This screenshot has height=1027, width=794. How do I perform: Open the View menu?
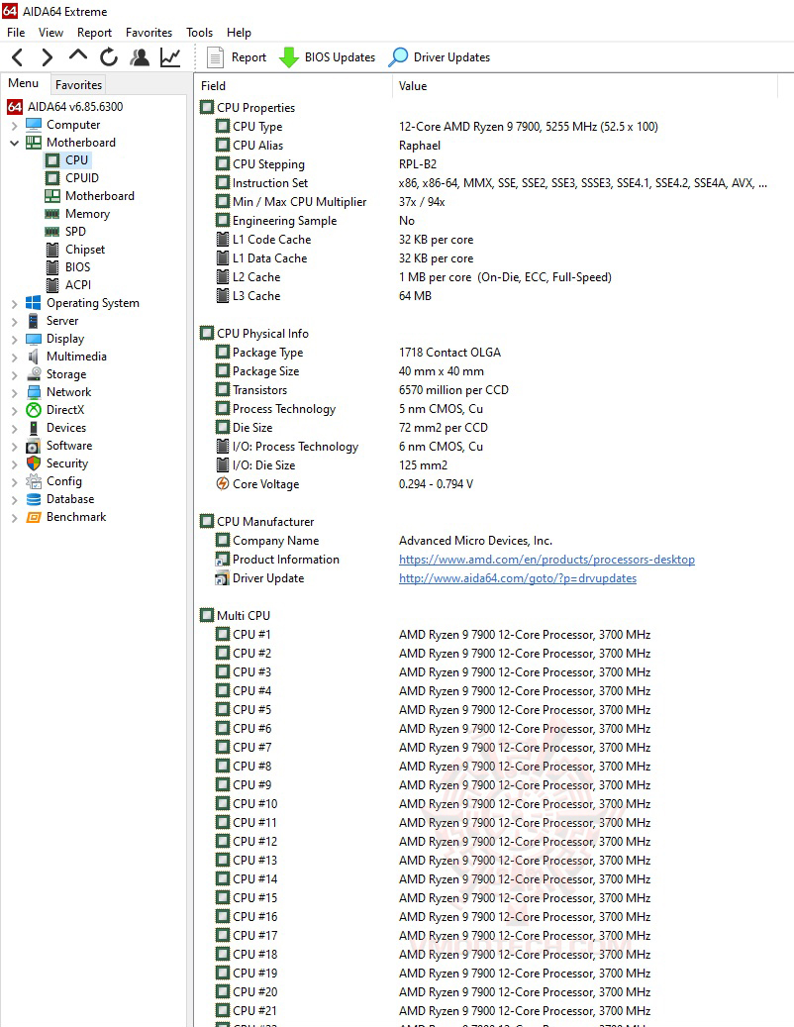point(50,32)
